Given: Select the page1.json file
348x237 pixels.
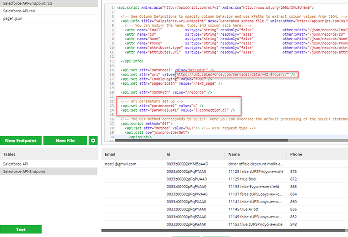Looking at the screenshot, I should point(49,18).
